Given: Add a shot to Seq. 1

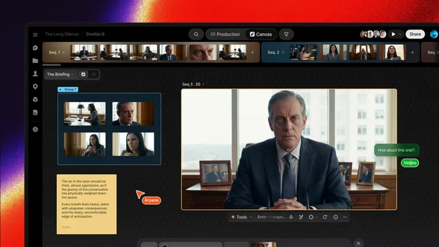Looking at the screenshot, I should [252, 52].
